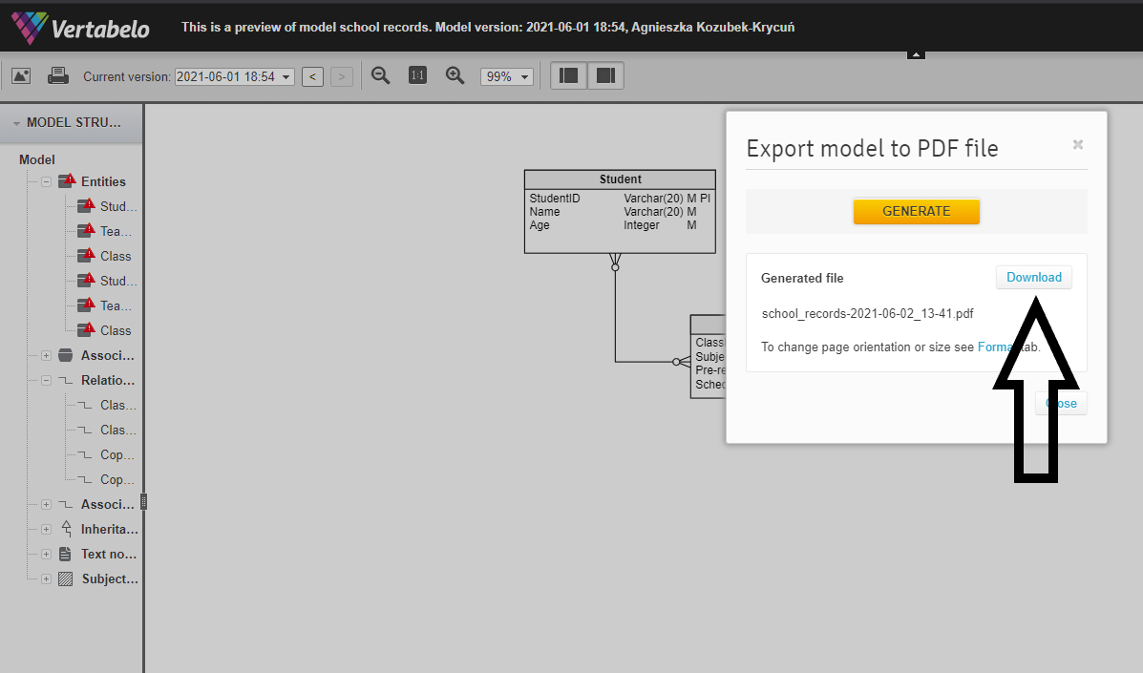Image resolution: width=1143 pixels, height=673 pixels.
Task: Click school_records-2021-06-02_13-41.pdf file name
Action: (867, 314)
